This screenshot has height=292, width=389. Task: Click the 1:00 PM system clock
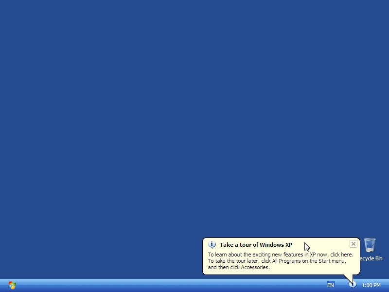(371, 285)
